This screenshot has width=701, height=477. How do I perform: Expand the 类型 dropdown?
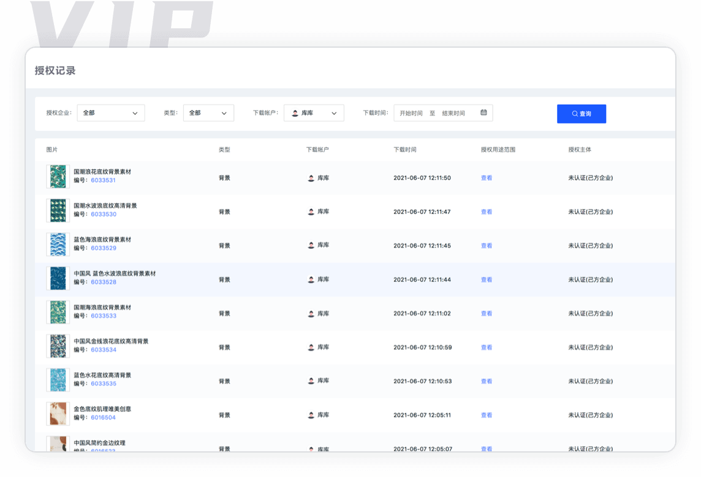(x=208, y=113)
